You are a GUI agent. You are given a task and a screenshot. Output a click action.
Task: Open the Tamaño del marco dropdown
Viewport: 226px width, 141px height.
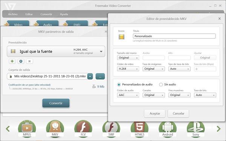click(128, 58)
